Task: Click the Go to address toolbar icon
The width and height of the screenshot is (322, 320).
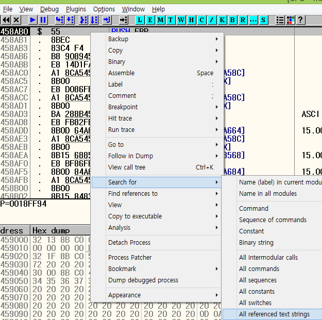Action: [124, 20]
